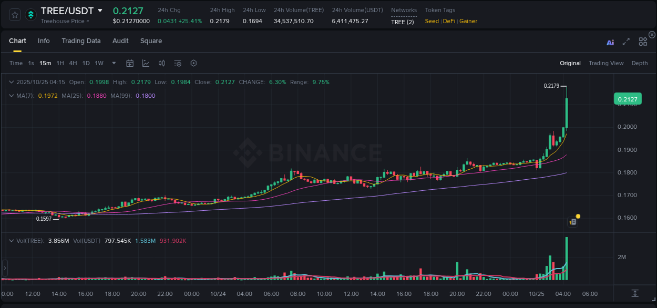Select the 1H timeframe interval

tap(60, 63)
